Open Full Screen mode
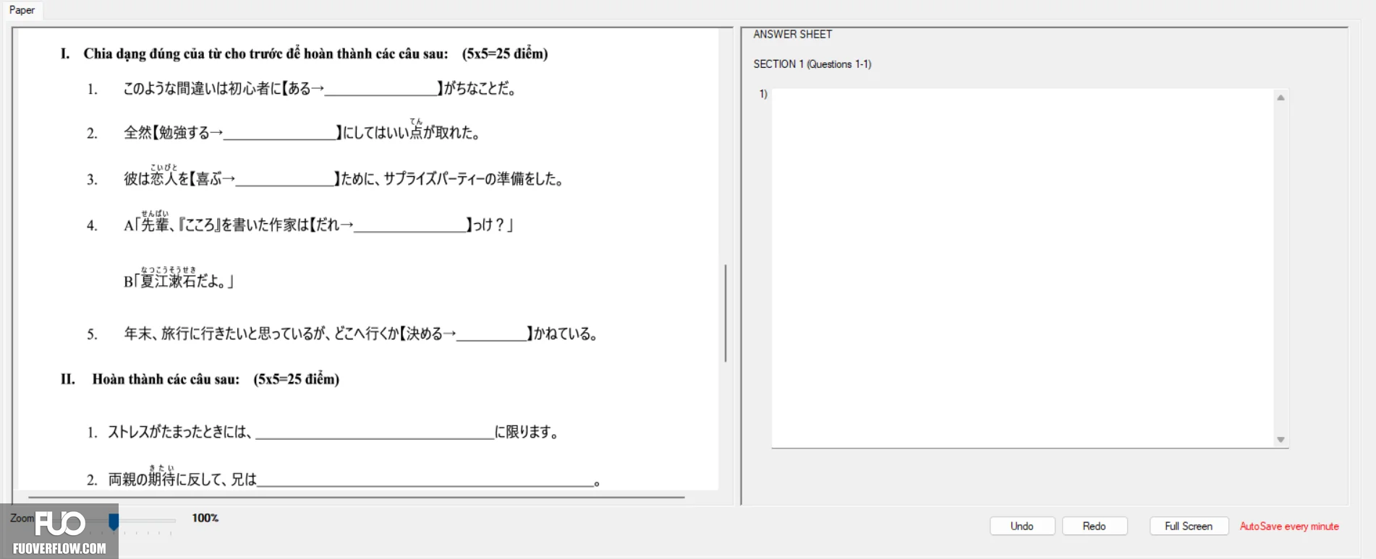Viewport: 1376px width, 559px height. tap(1189, 526)
